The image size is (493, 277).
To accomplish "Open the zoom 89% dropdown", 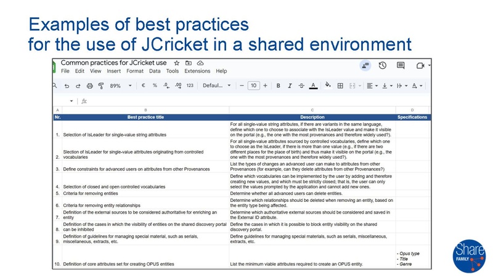I will pos(120,86).
